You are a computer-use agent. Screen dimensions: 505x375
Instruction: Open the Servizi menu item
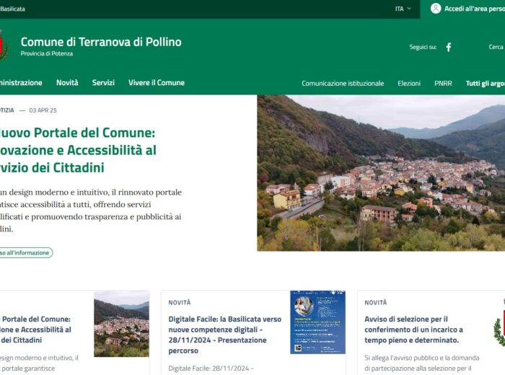(103, 83)
